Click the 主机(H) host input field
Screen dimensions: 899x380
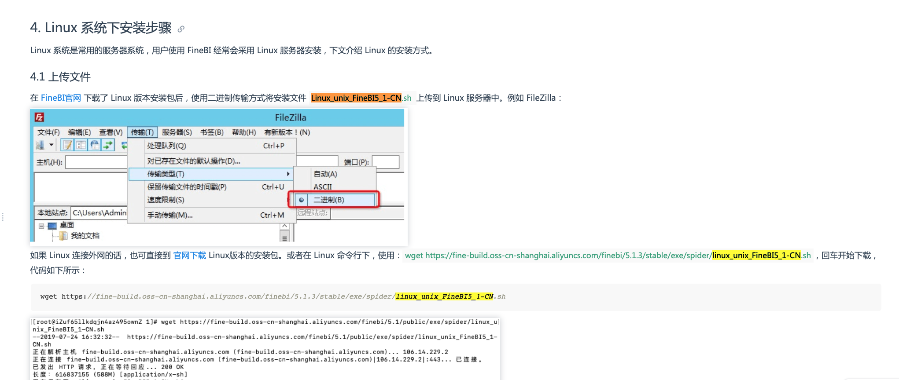coord(96,162)
